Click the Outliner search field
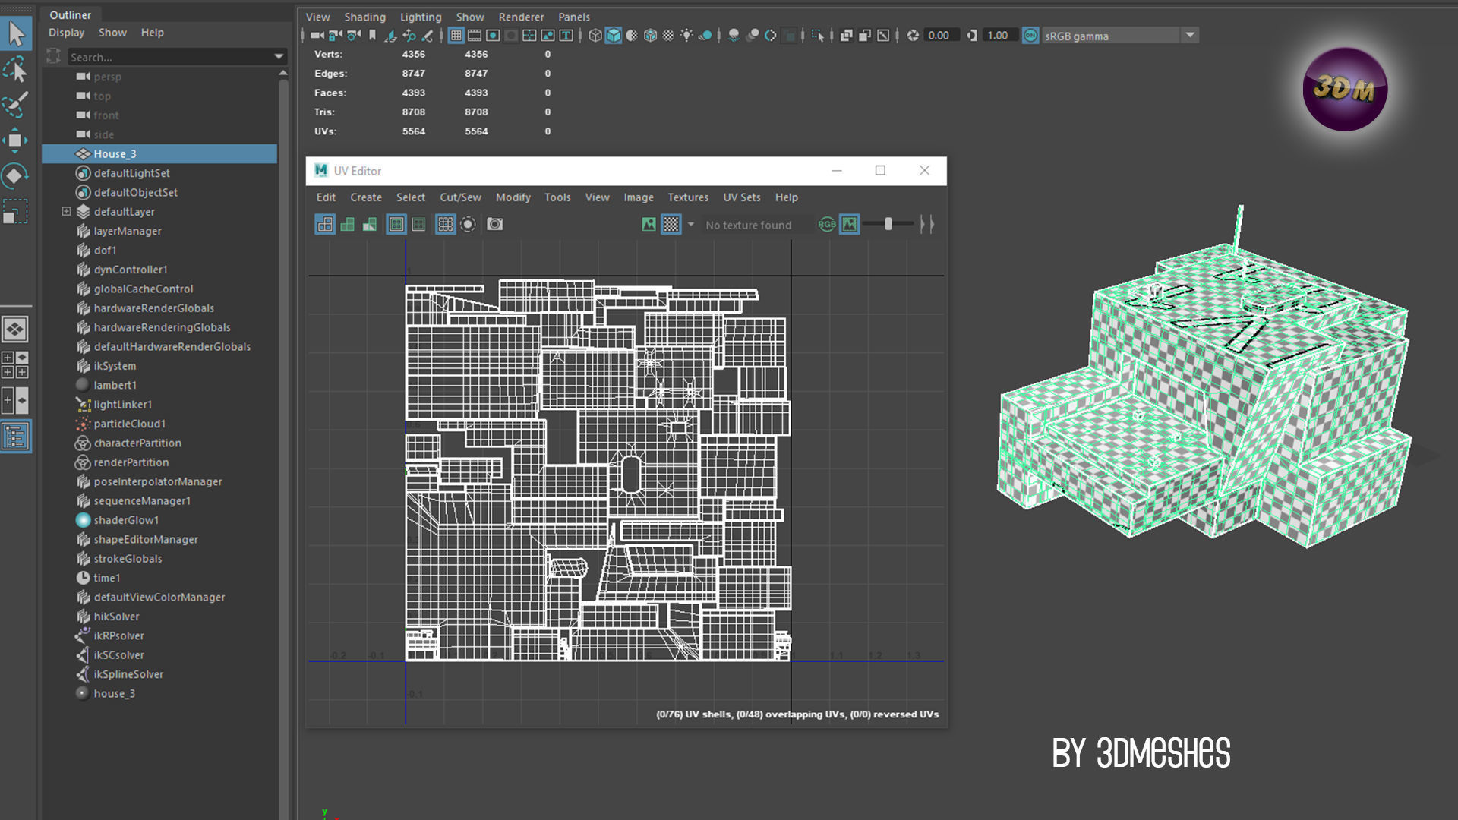 [x=167, y=57]
